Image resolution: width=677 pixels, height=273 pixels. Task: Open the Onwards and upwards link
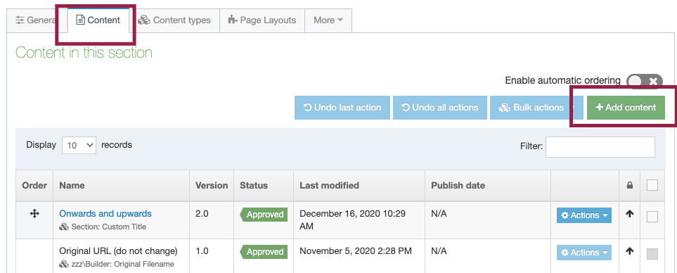(x=105, y=213)
